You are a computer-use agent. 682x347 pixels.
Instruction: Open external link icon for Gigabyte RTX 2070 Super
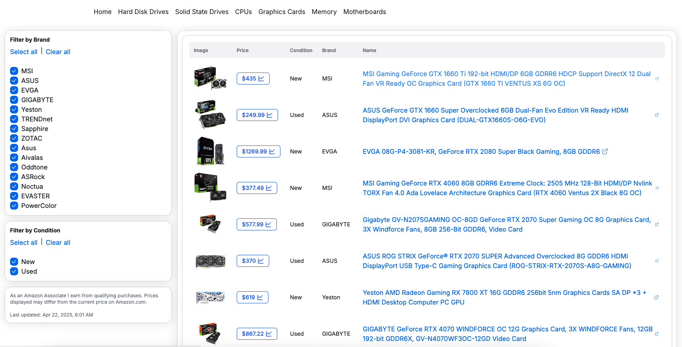(657, 224)
